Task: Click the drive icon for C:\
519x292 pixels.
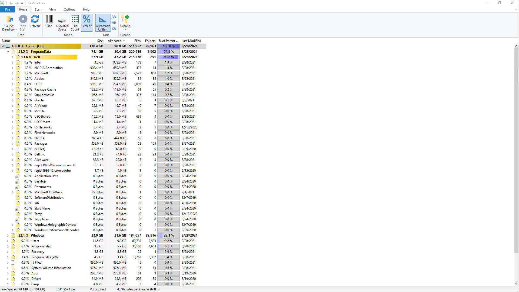Action: [8, 46]
